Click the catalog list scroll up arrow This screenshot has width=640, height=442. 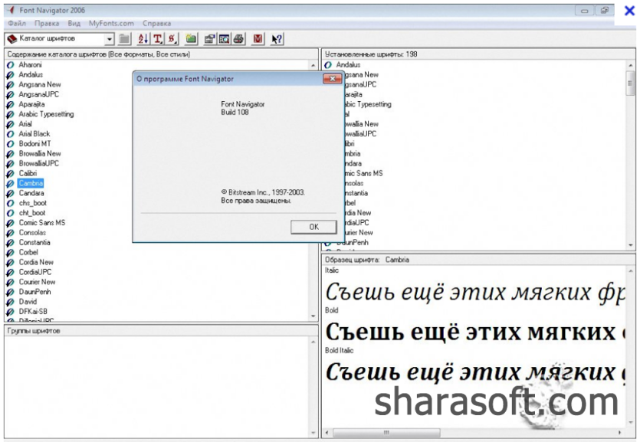(x=313, y=65)
